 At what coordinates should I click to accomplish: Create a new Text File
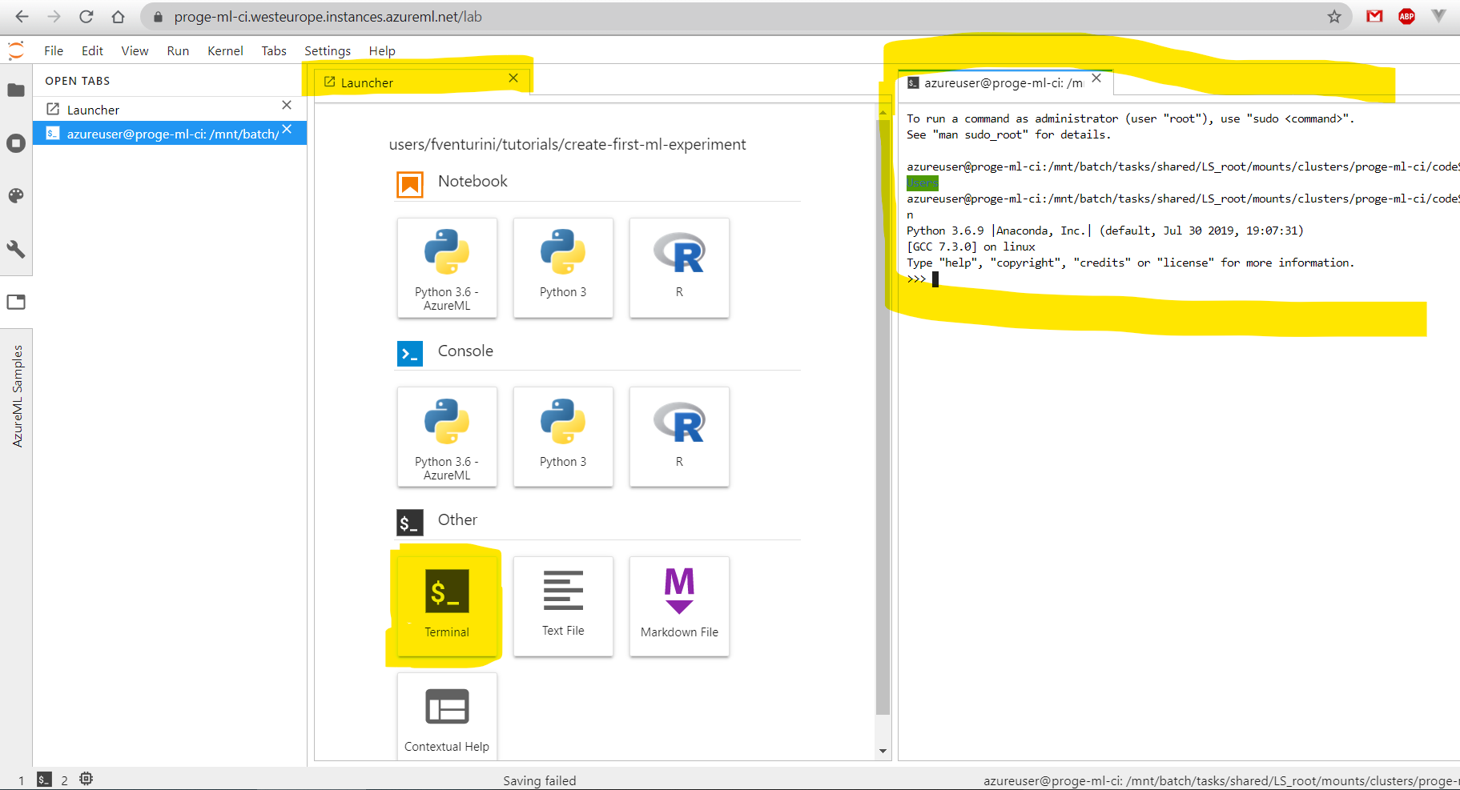563,607
